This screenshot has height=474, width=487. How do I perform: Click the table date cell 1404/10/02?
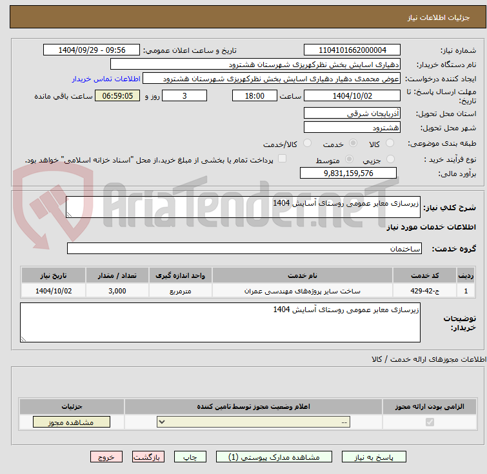click(x=54, y=291)
